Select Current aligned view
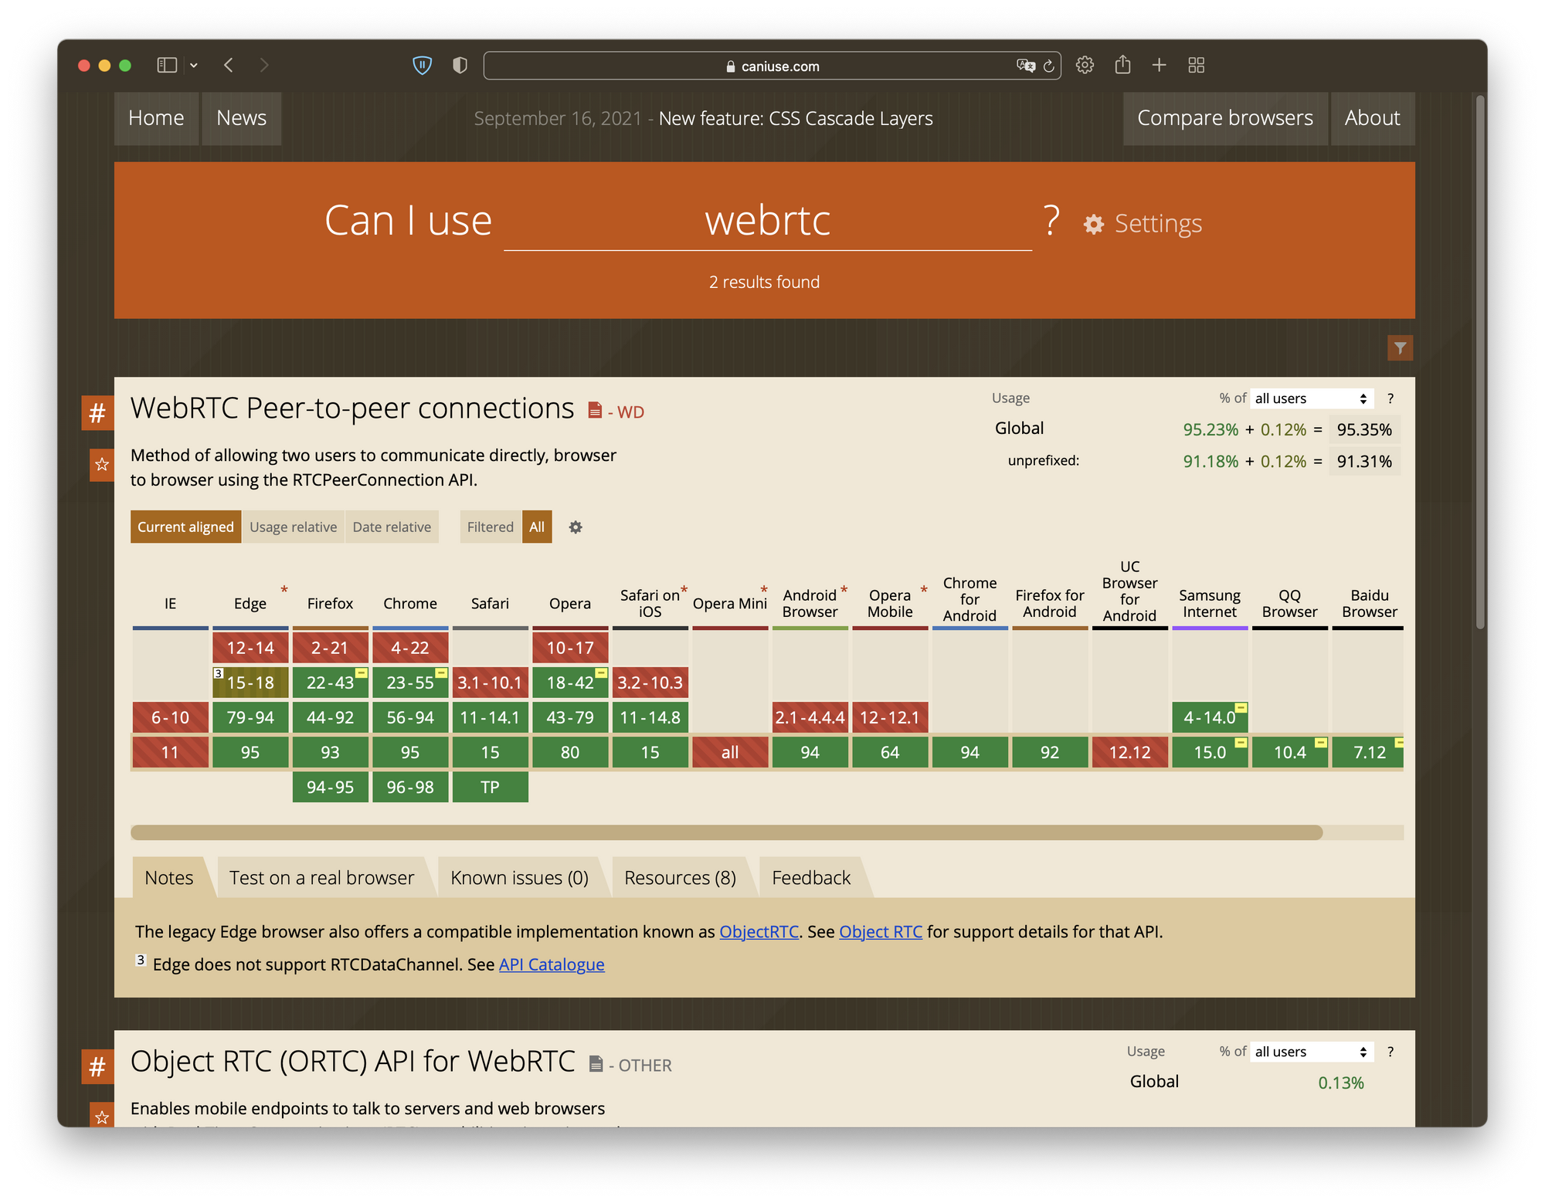The width and height of the screenshot is (1545, 1203). (185, 527)
